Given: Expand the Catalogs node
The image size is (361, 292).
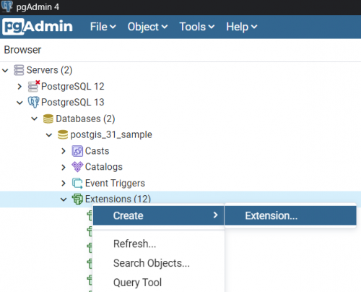Looking at the screenshot, I should coord(64,167).
